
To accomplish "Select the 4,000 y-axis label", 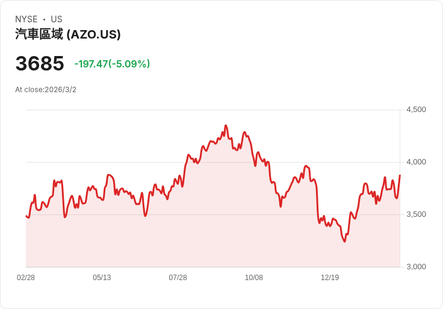I will point(416,162).
